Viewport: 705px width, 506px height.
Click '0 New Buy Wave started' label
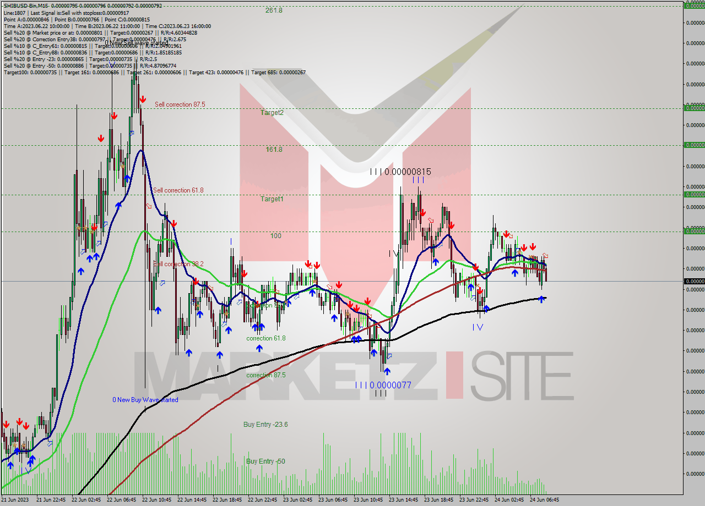pyautogui.click(x=145, y=400)
